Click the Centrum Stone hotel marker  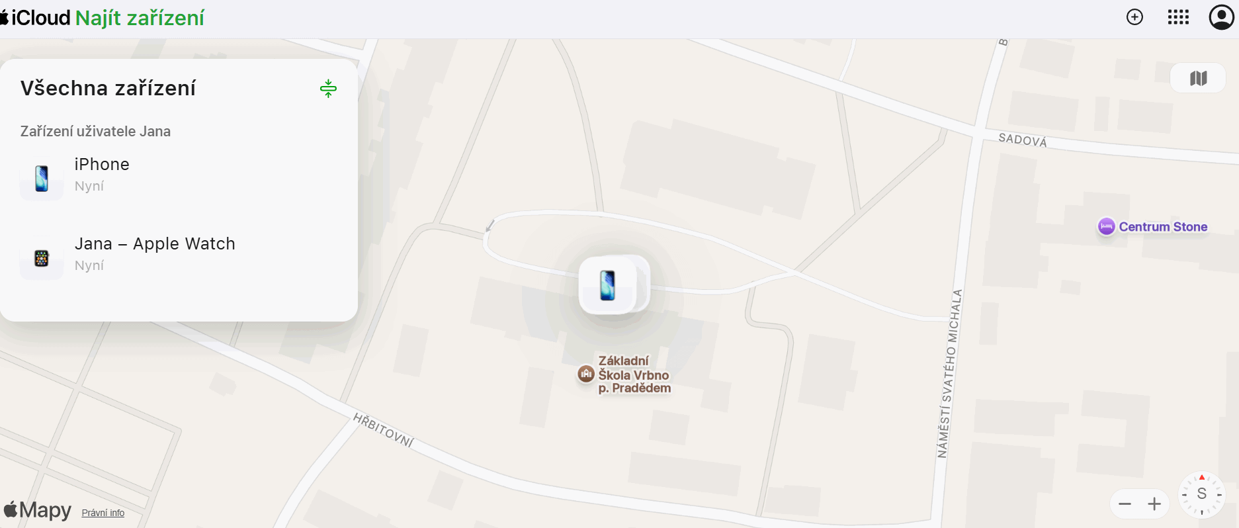[1106, 226]
